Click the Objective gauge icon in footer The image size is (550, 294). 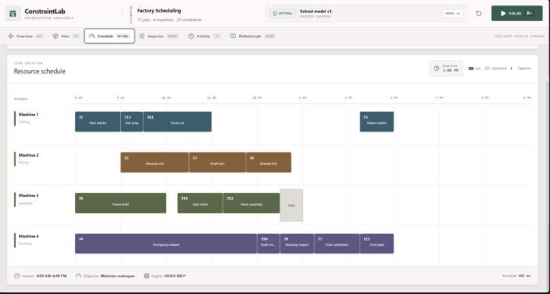point(78,276)
